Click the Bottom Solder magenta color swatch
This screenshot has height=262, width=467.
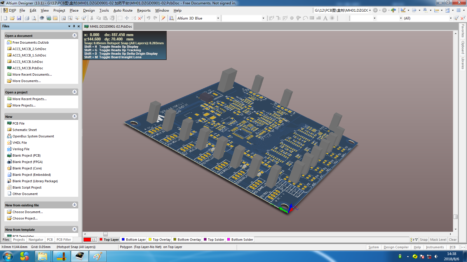coord(229,240)
